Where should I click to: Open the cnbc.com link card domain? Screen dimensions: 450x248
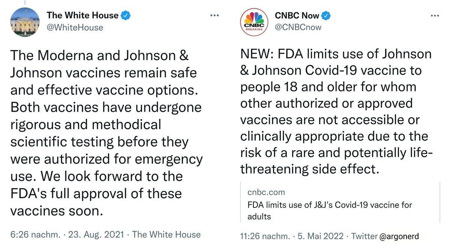point(266,192)
